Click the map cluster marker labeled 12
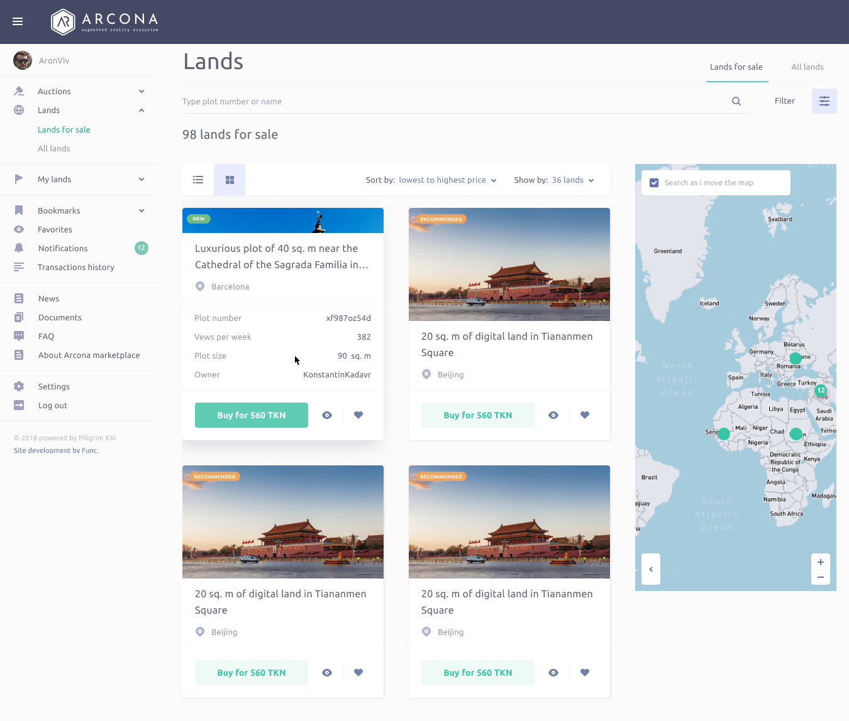Image resolution: width=849 pixels, height=721 pixels. point(820,390)
